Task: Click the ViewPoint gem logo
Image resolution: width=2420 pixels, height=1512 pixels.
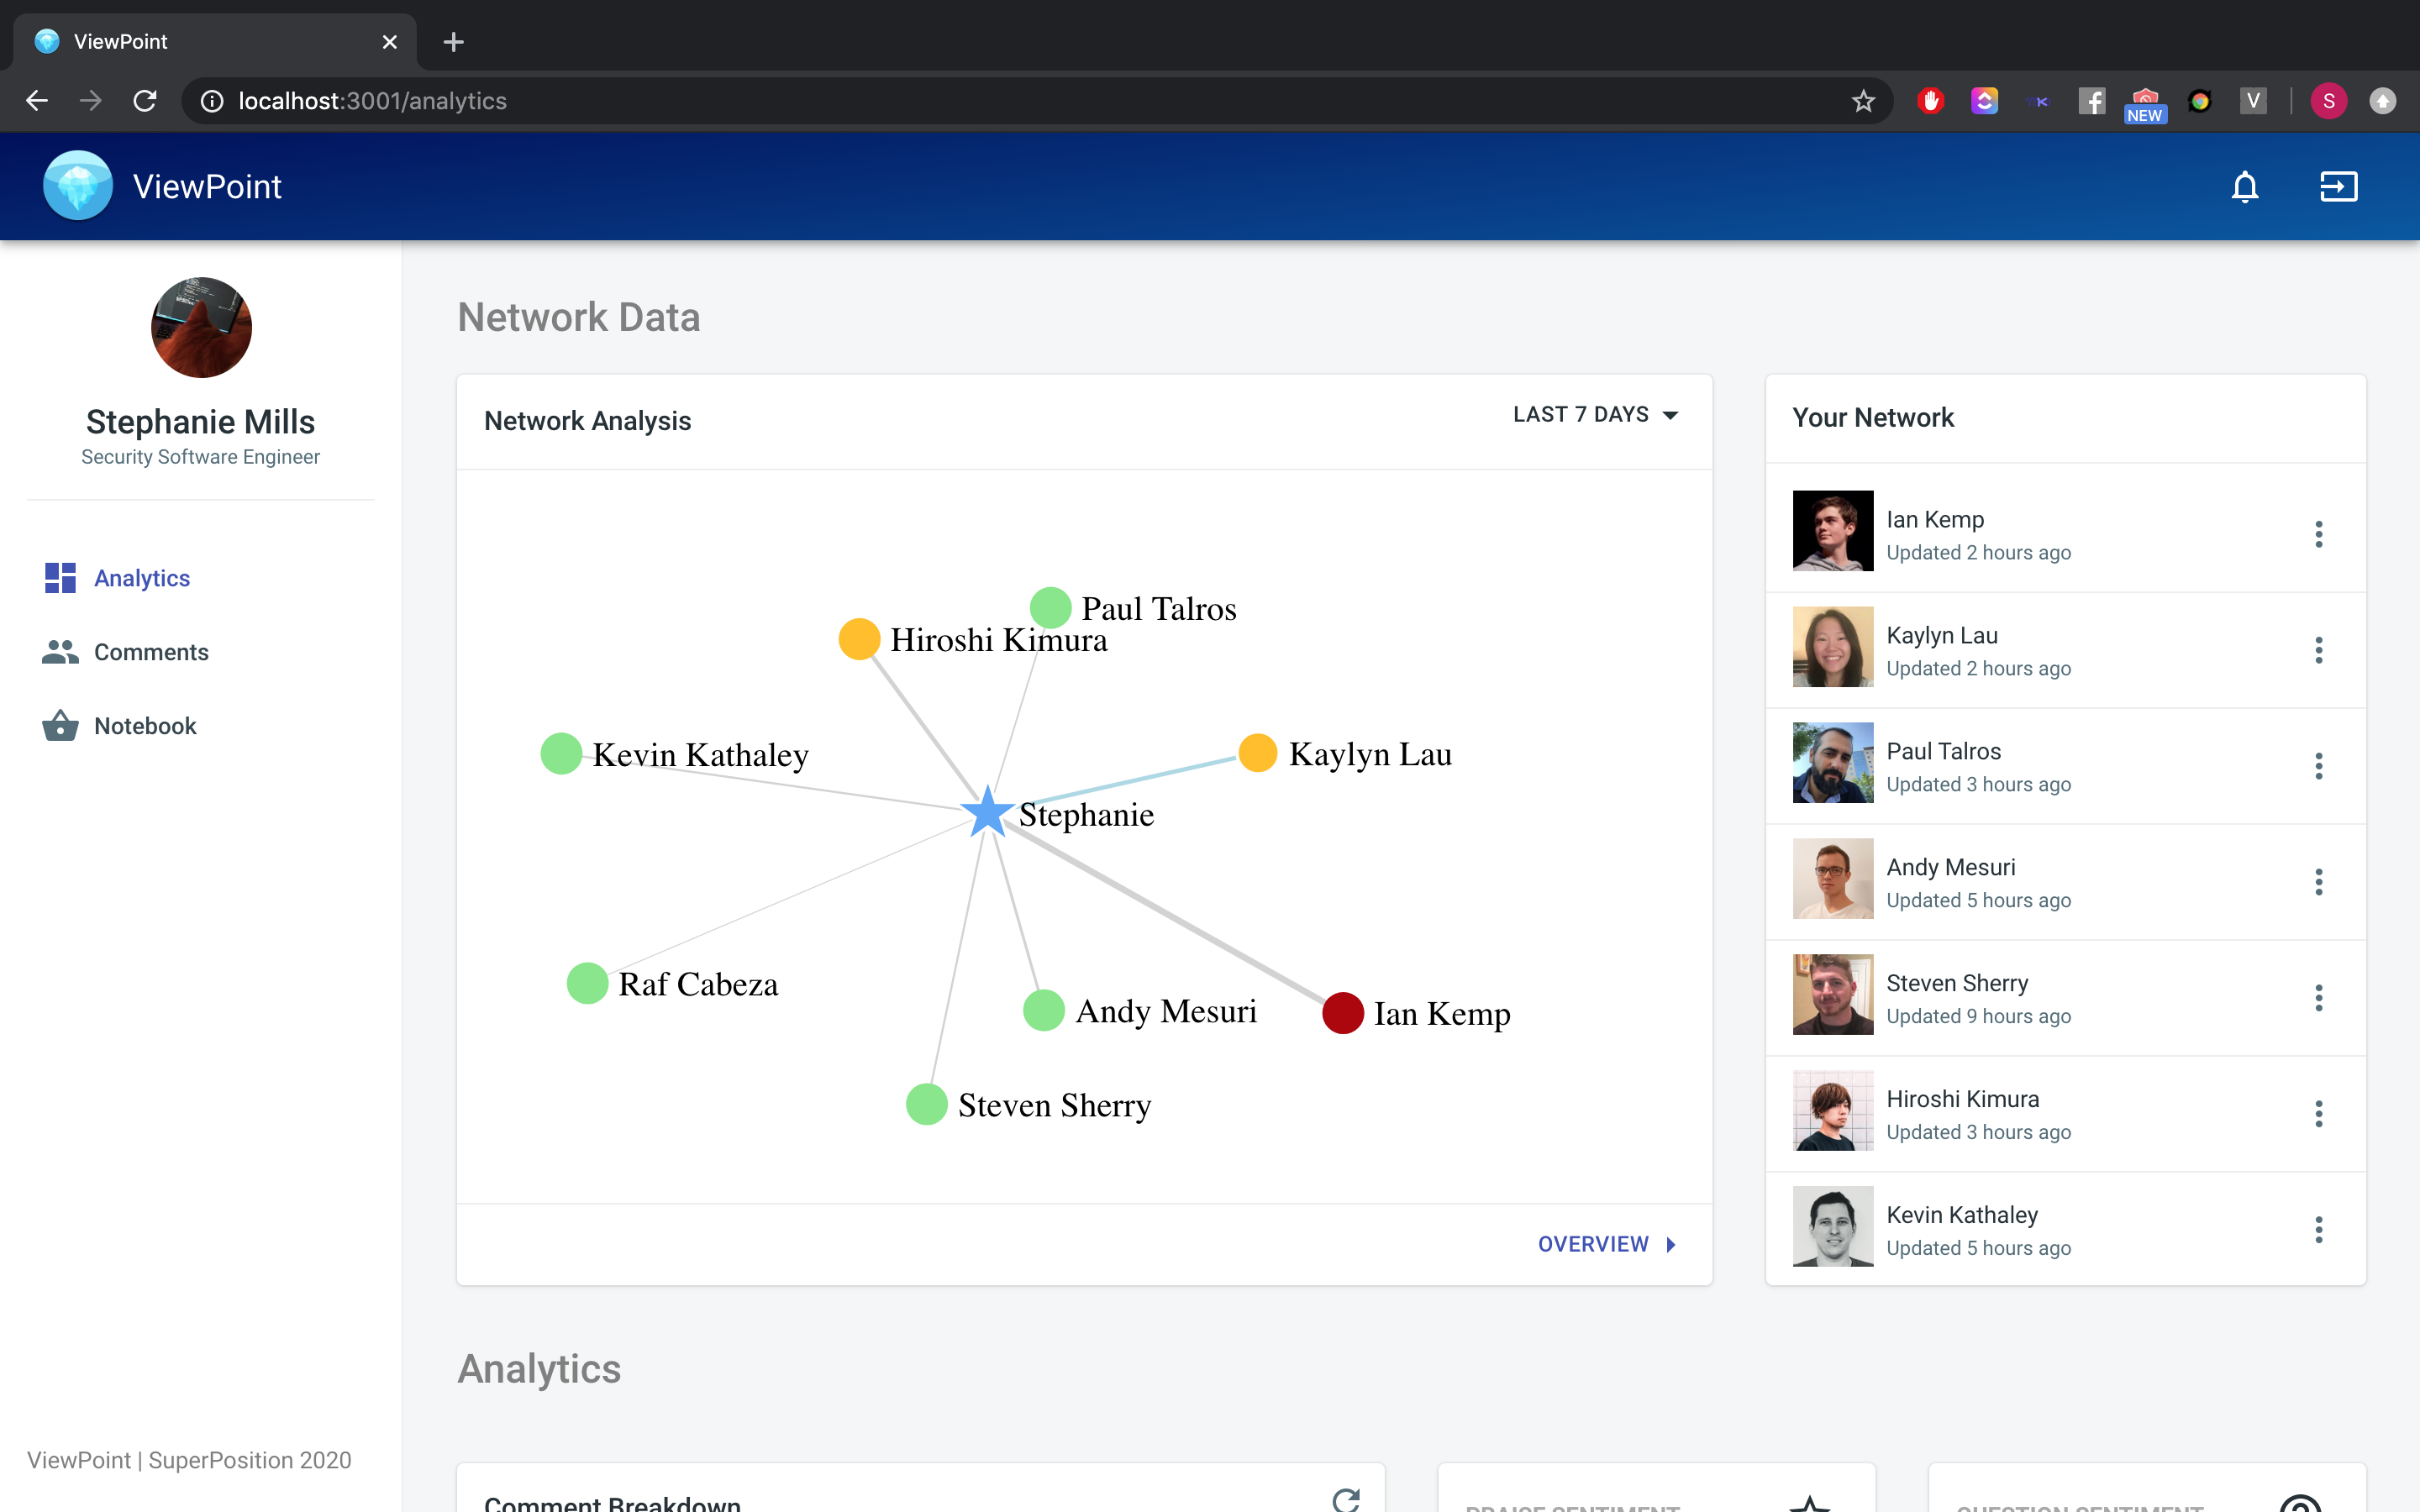Action: pos(78,186)
